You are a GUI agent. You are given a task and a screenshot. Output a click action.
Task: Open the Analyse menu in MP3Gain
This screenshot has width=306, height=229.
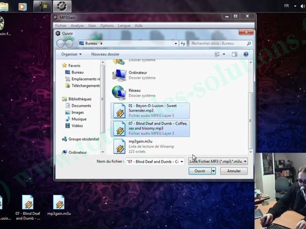[77, 25]
